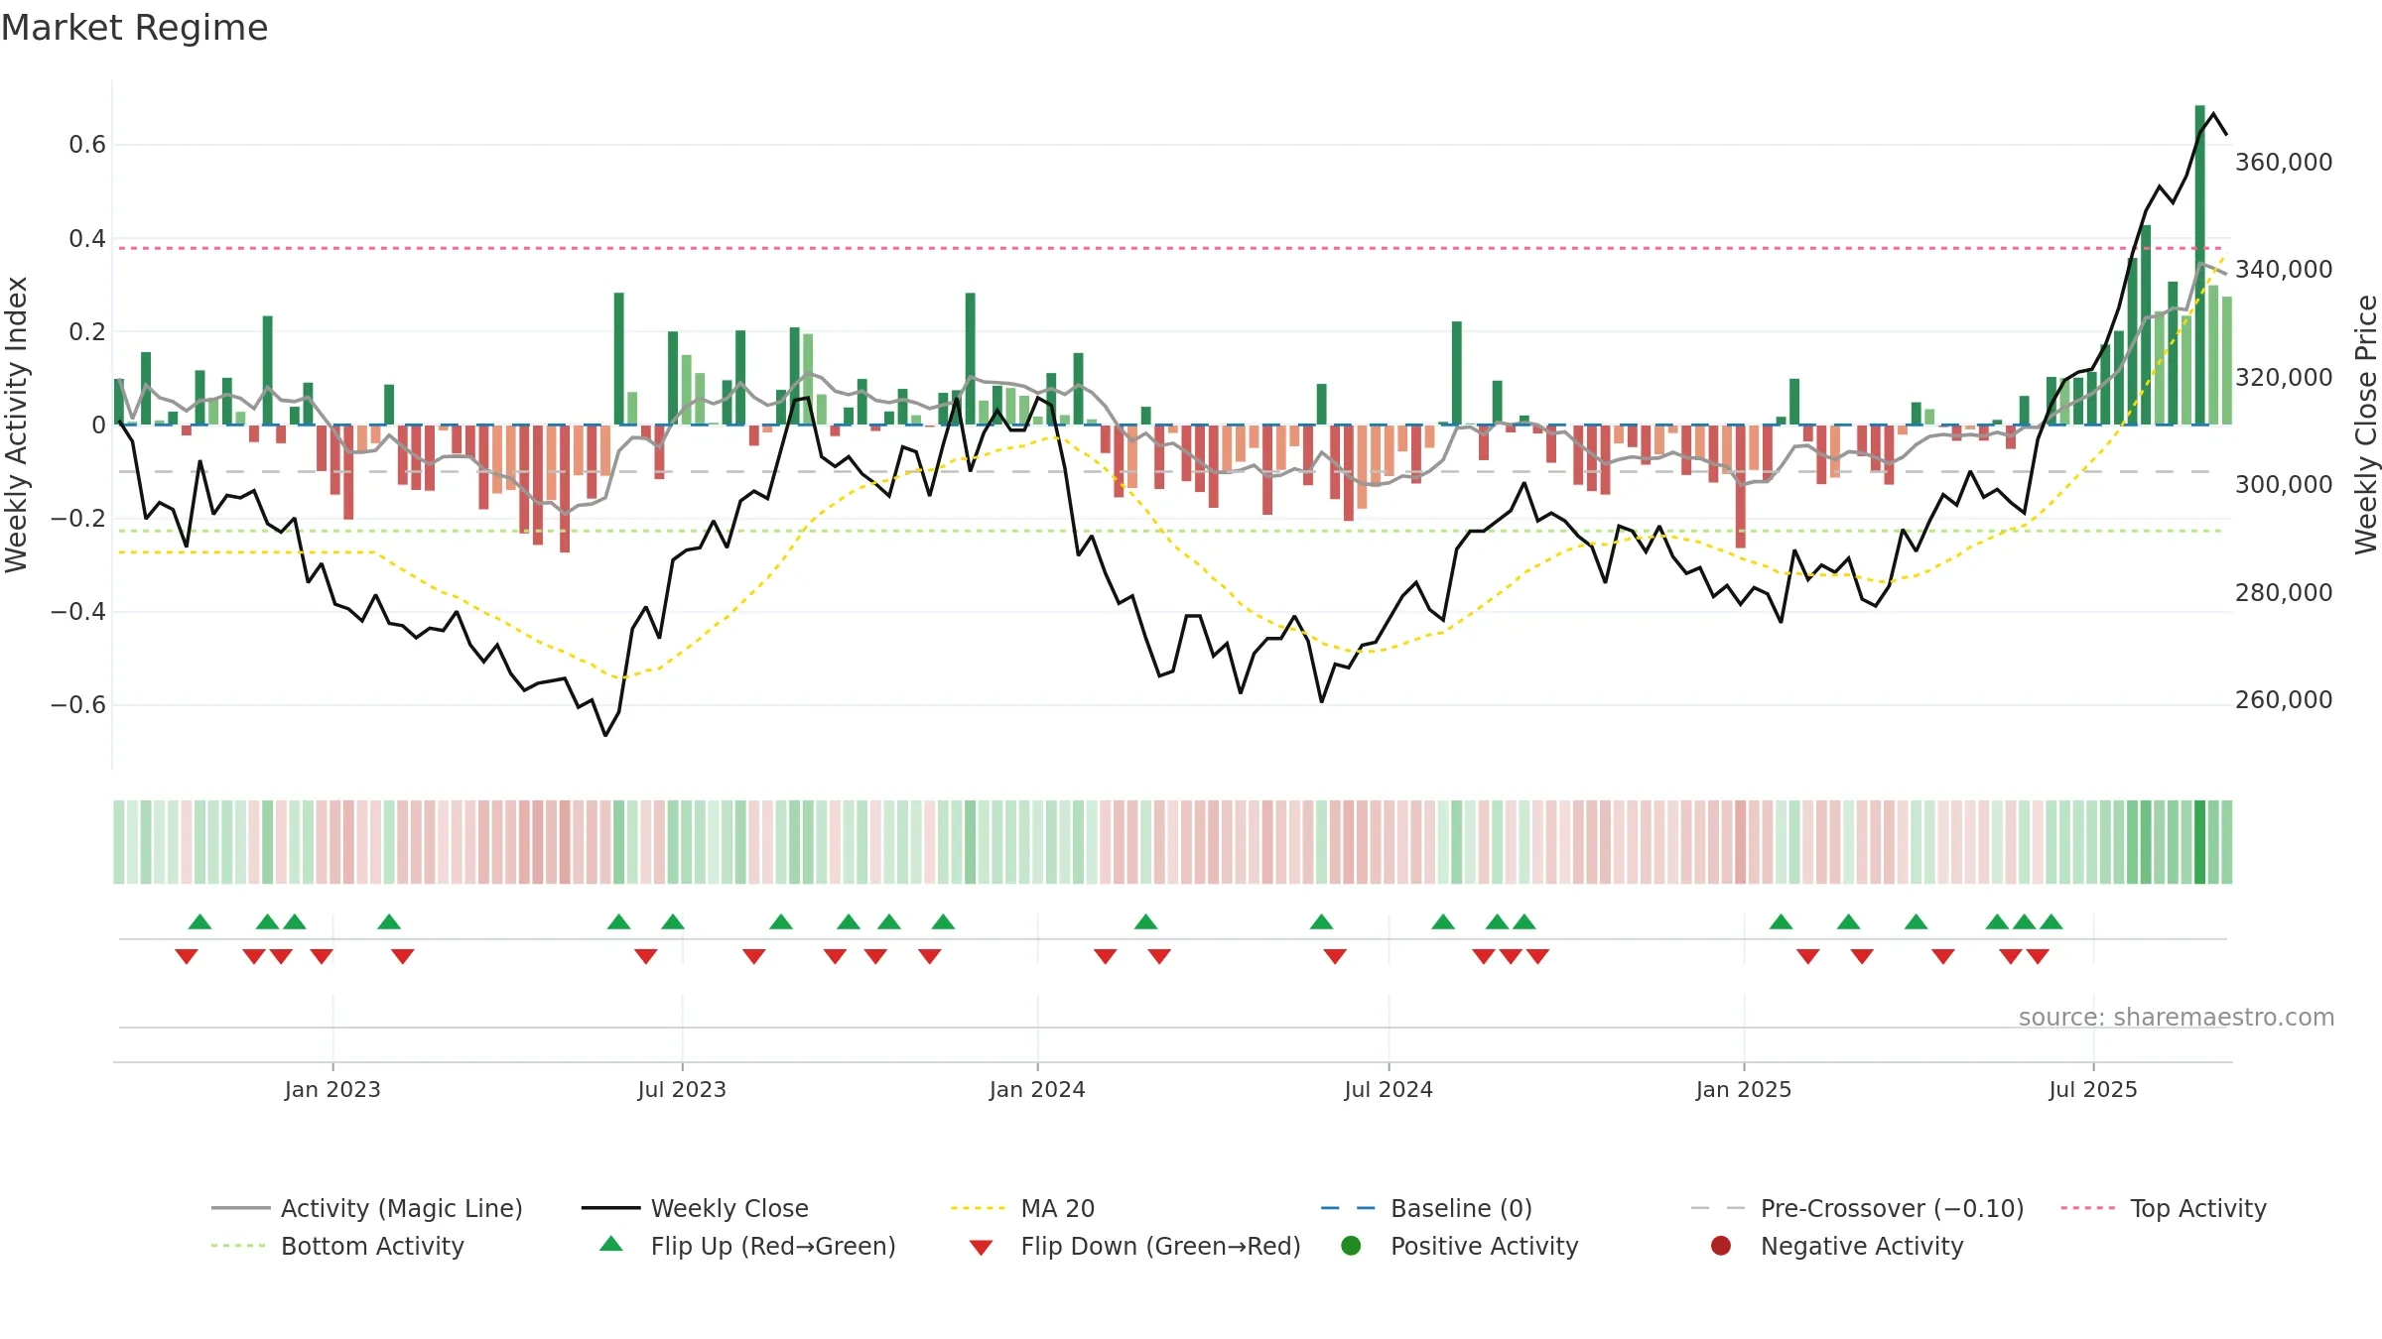Click the green Flip Up triangle in legend

[611, 1244]
